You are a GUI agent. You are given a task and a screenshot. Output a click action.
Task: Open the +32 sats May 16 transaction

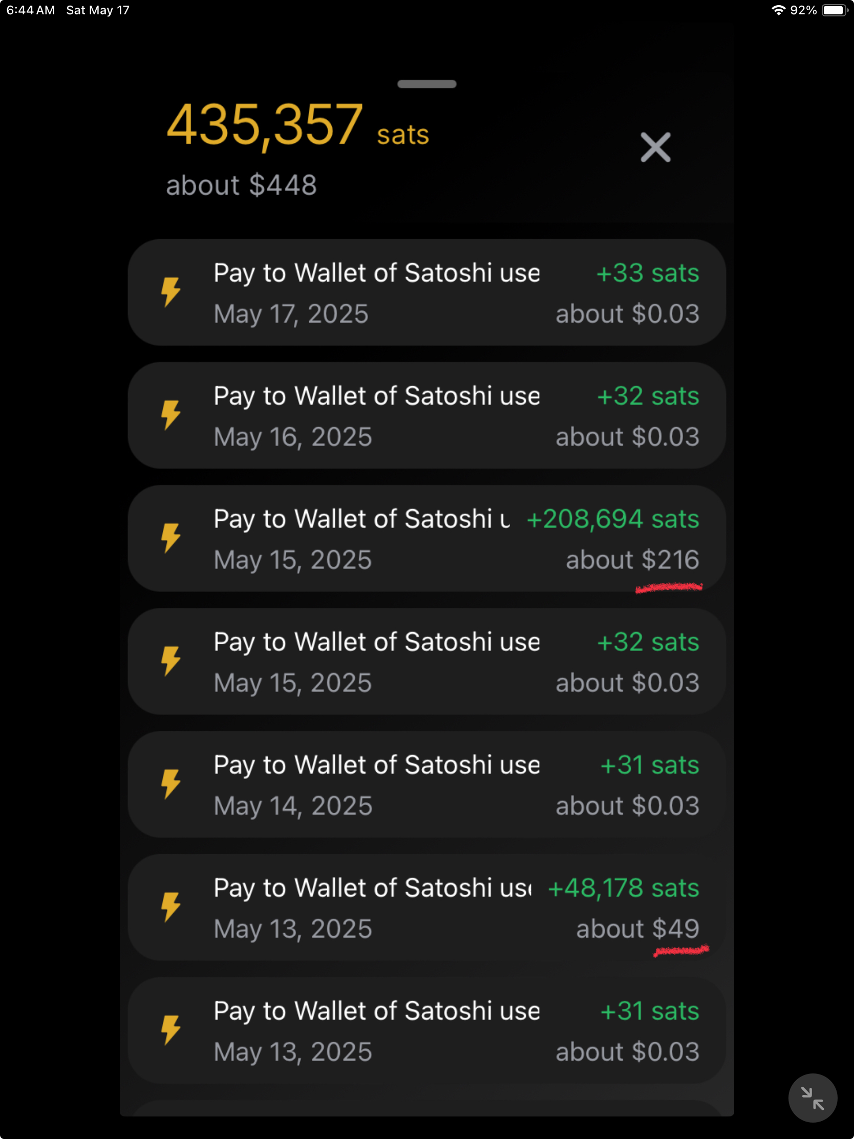[426, 415]
